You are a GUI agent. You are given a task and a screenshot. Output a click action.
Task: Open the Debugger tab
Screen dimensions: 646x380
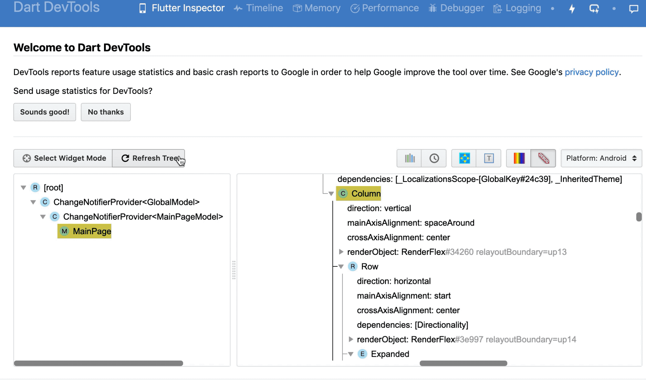456,8
